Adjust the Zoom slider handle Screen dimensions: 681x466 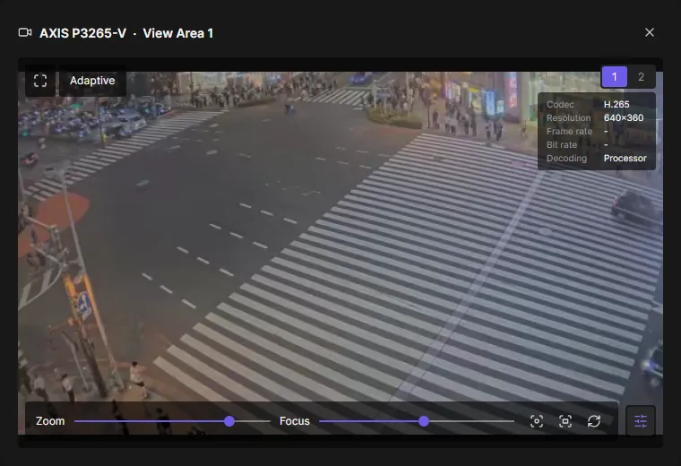[x=229, y=421]
